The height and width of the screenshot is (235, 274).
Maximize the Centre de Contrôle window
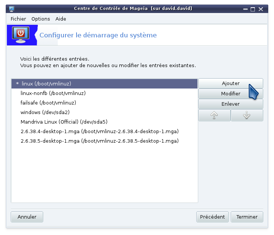click(253, 9)
